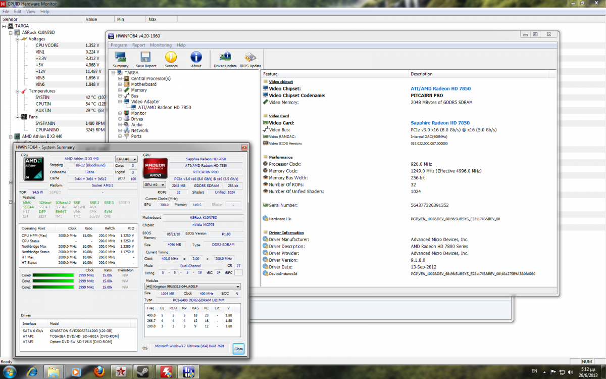606x379 pixels.
Task: Click the AMD Athlon II X3 440 chip icon
Action: [18, 136]
